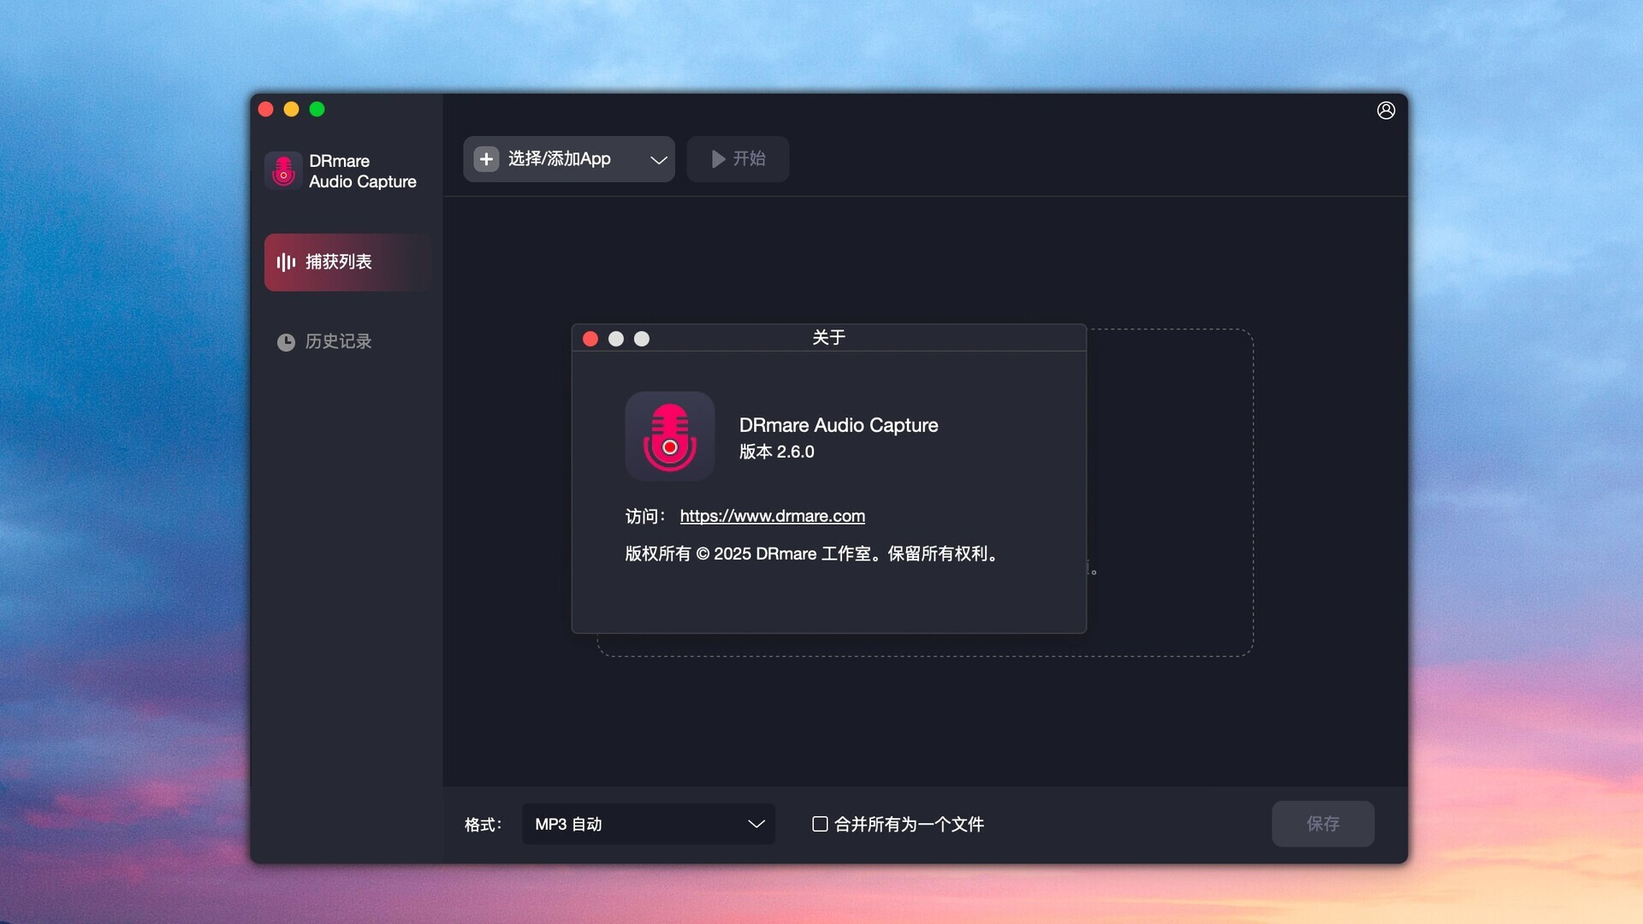The height and width of the screenshot is (924, 1643).
Task: Click the 版权所有 © 2025 copyright text
Action: point(811,554)
